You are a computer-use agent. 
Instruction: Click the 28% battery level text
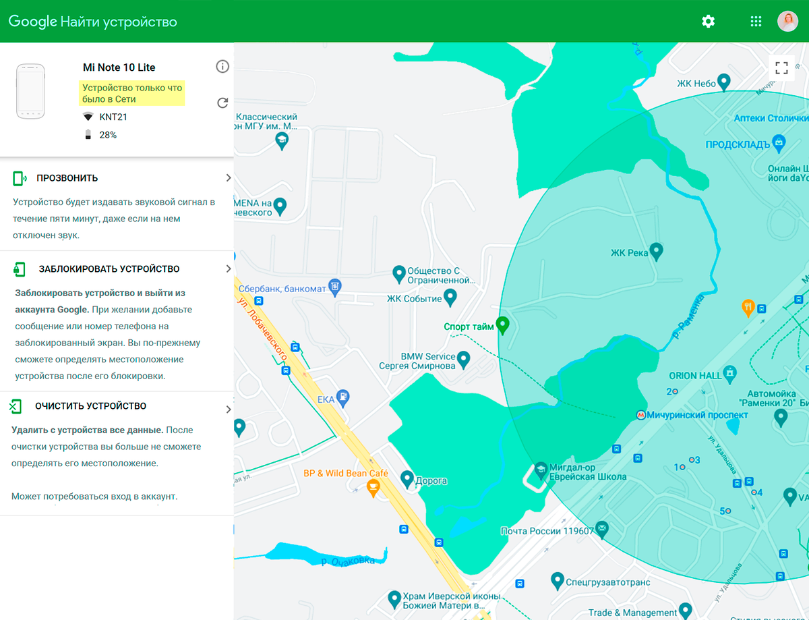tap(108, 135)
